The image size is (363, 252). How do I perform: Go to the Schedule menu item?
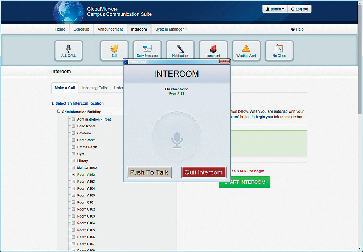81,29
